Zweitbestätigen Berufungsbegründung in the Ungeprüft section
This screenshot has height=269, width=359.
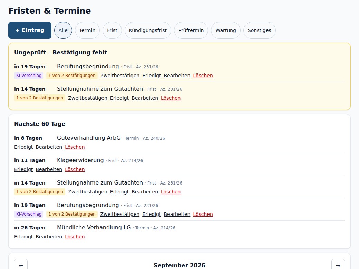(x=120, y=76)
